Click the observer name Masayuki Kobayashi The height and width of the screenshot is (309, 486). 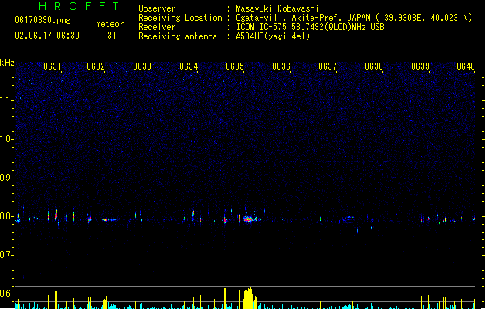click(277, 8)
